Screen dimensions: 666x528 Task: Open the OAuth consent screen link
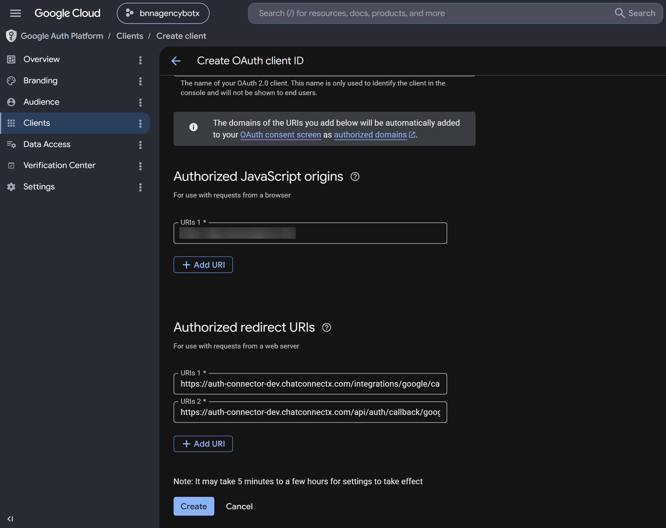(x=281, y=135)
